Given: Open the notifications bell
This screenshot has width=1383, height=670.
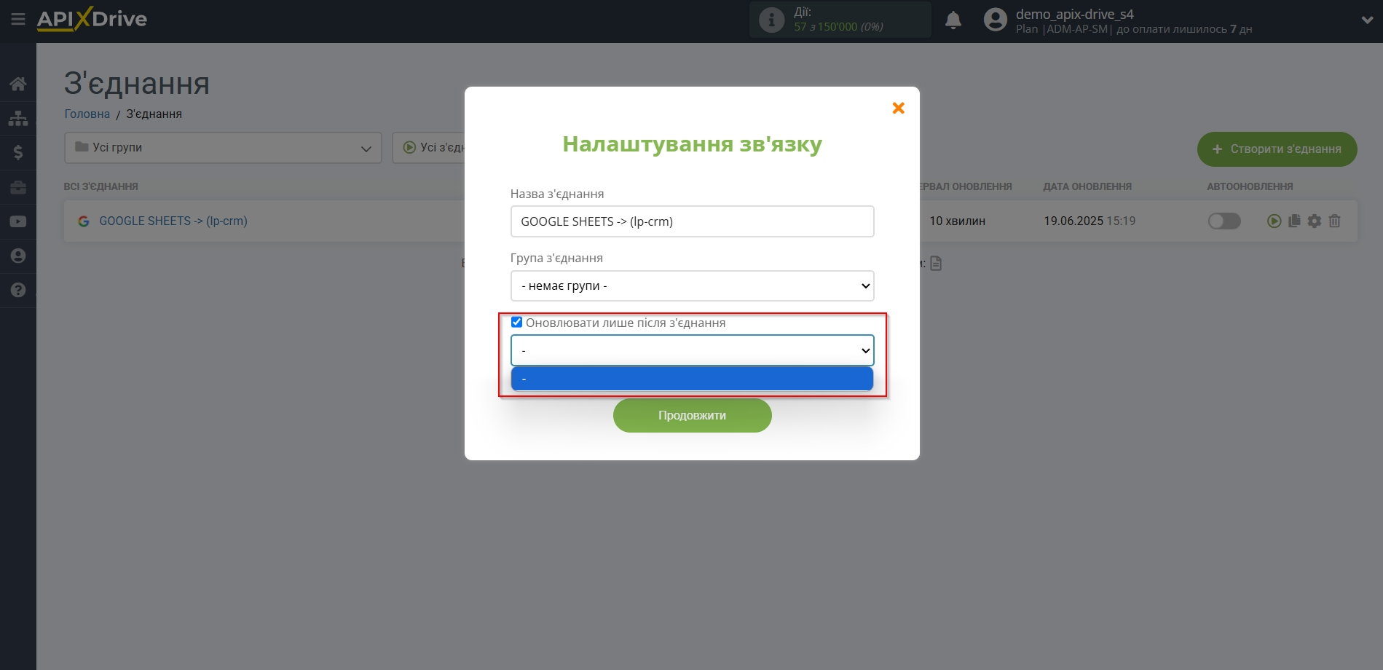Looking at the screenshot, I should 953,20.
